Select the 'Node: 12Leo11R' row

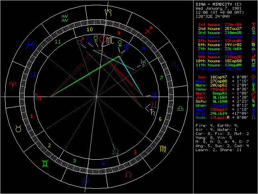[x=225, y=118]
